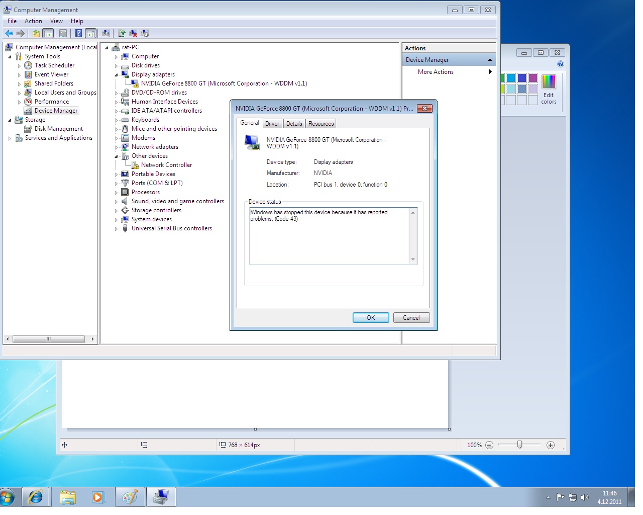Open the Action menu
The image size is (643, 515).
click(33, 21)
